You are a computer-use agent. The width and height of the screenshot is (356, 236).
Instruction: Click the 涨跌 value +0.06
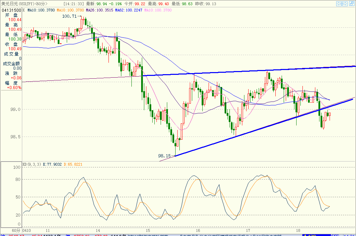click(x=16, y=78)
